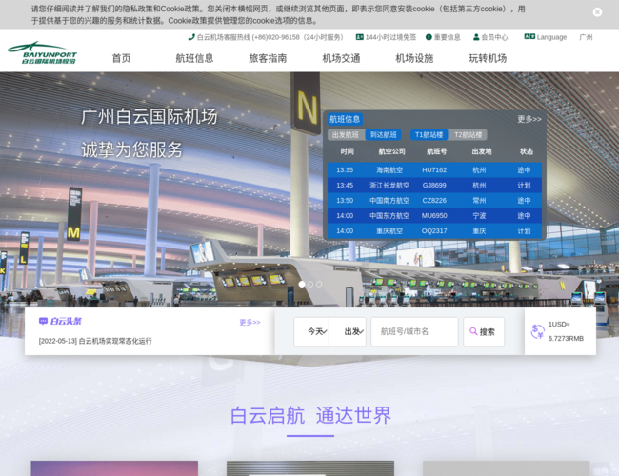Click 中国东方航空 airline cell

point(389,216)
